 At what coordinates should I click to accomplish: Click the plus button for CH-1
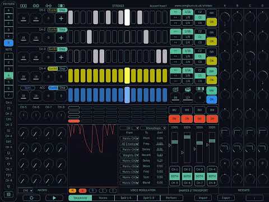[x=61, y=19]
